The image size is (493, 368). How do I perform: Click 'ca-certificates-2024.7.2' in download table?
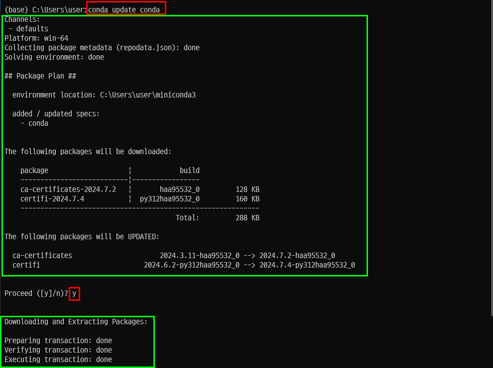click(x=68, y=189)
